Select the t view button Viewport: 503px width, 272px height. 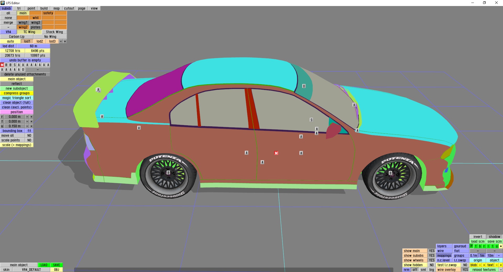coord(493,246)
